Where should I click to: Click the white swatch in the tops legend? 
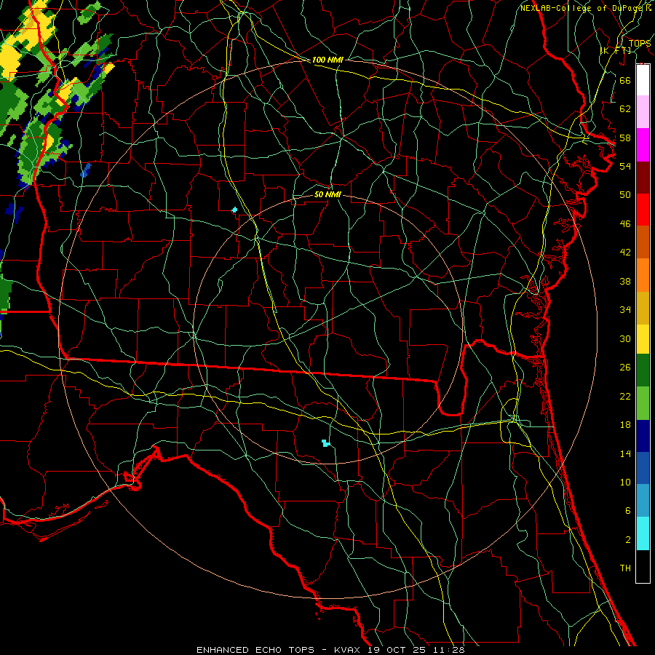643,80
